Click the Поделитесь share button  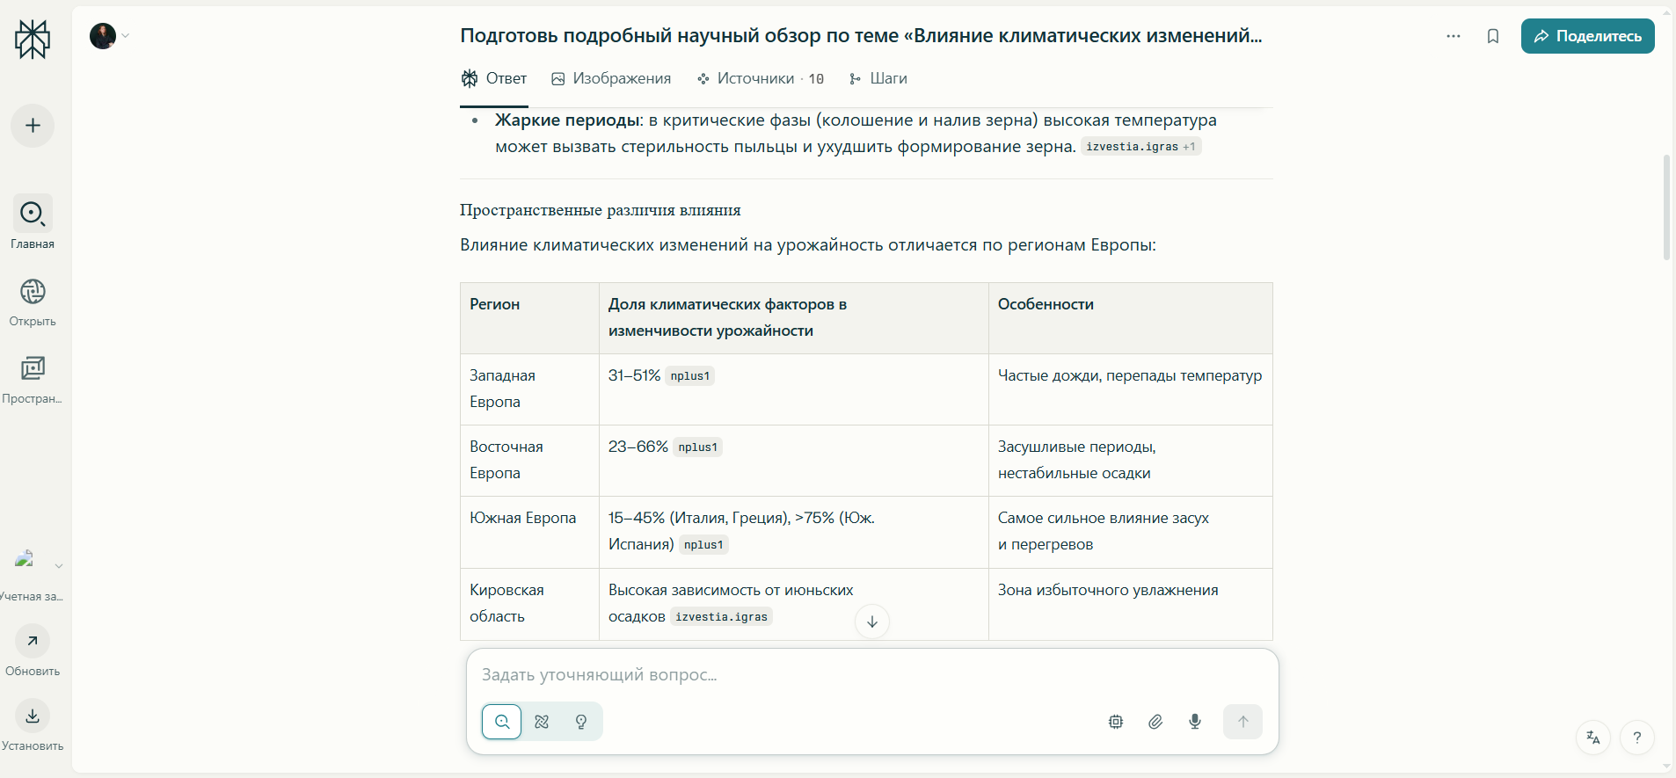tap(1588, 36)
